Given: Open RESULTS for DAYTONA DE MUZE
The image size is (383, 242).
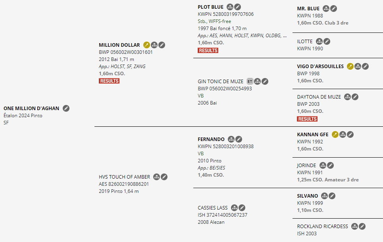Looking at the screenshot, I should [307, 119].
